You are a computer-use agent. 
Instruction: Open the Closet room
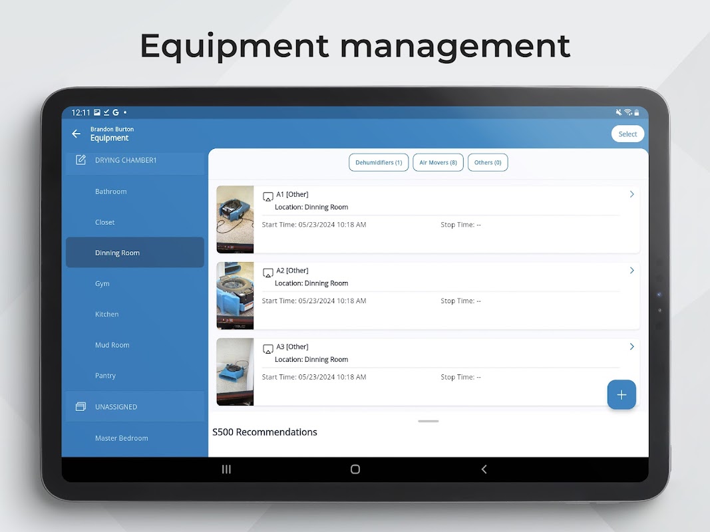135,222
